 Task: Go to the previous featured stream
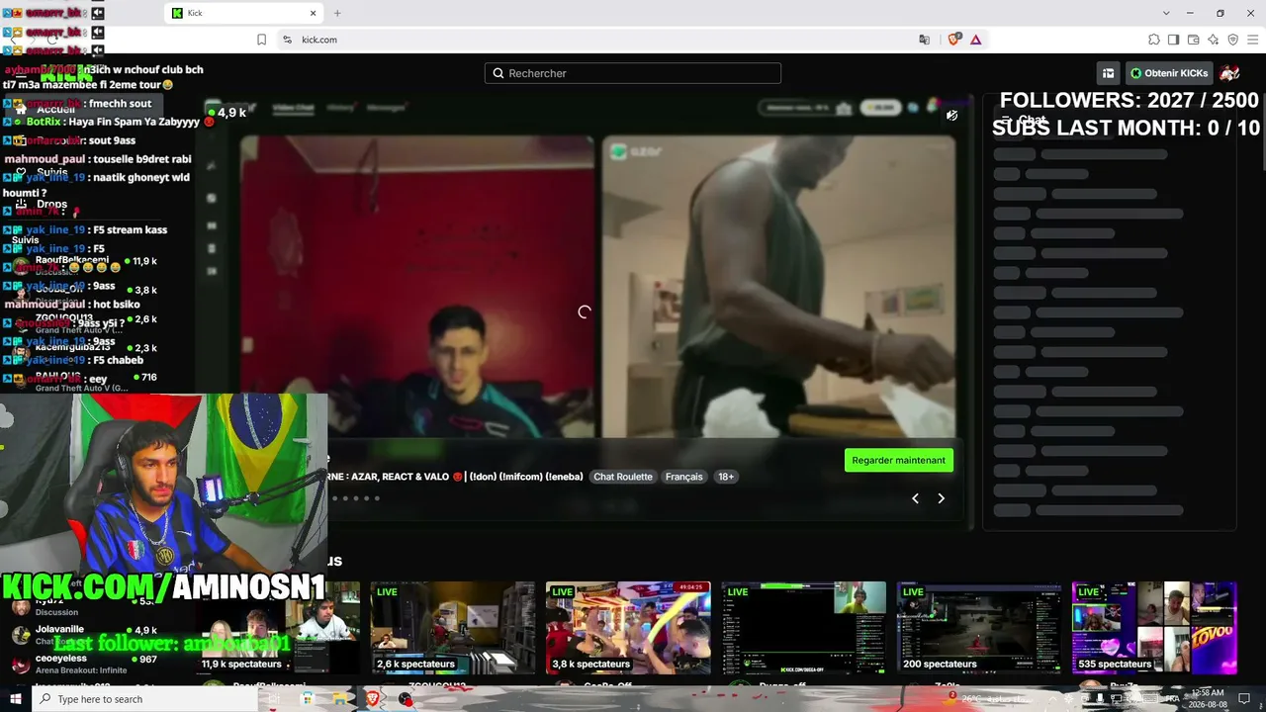point(915,498)
